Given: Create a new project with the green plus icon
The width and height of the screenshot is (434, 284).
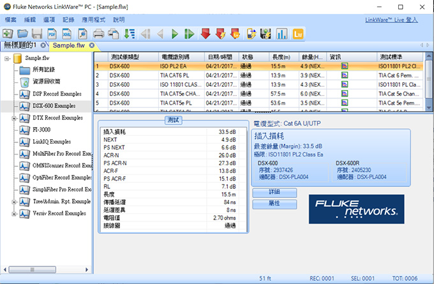Looking at the screenshot, I should (8, 34).
